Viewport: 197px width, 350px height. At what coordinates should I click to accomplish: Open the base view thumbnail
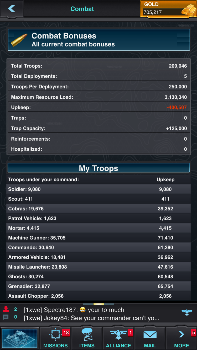pyautogui.click(x=20, y=338)
